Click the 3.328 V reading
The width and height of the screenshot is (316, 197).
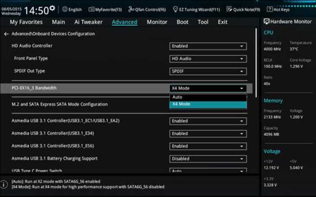tap(270, 185)
